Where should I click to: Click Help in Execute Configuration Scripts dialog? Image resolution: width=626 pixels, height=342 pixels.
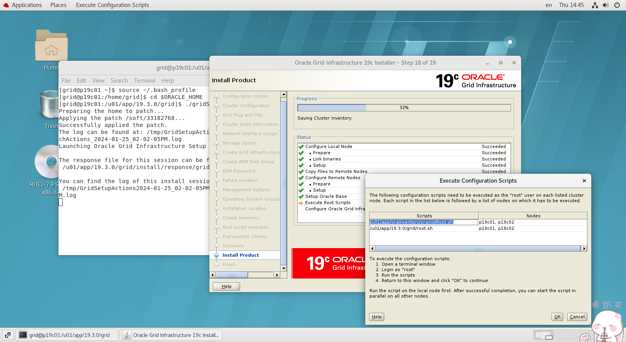tap(377, 317)
